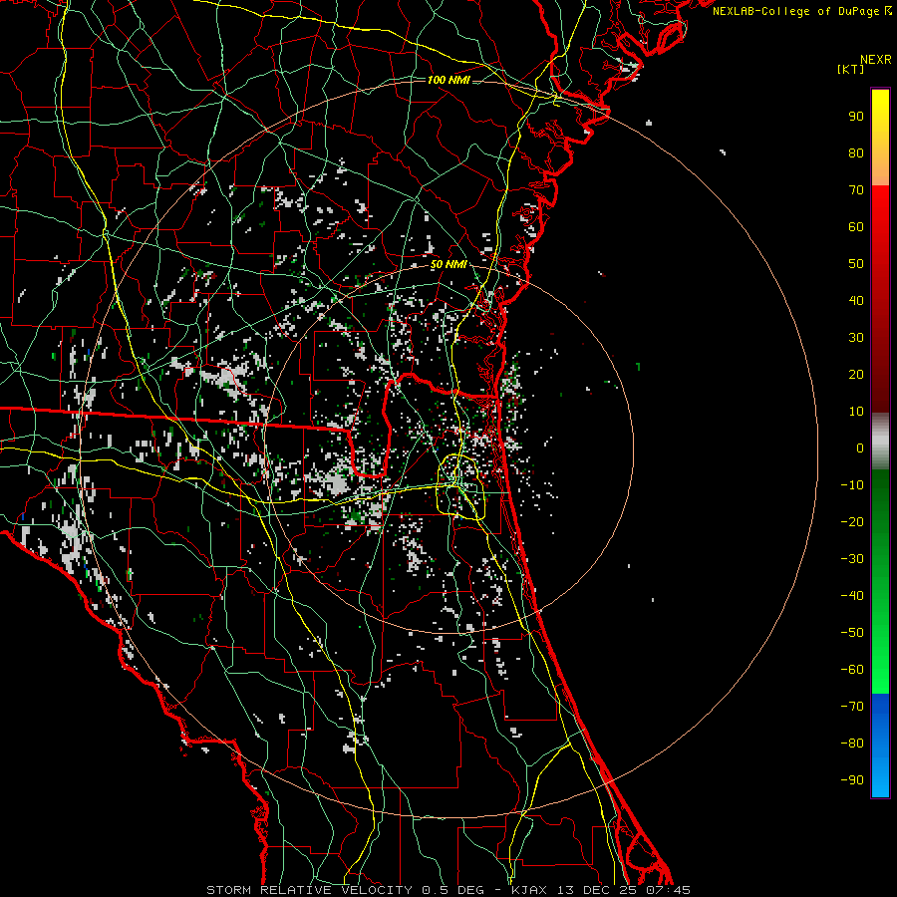
Task: Click the -10 value on the velocity scale
Action: [852, 485]
